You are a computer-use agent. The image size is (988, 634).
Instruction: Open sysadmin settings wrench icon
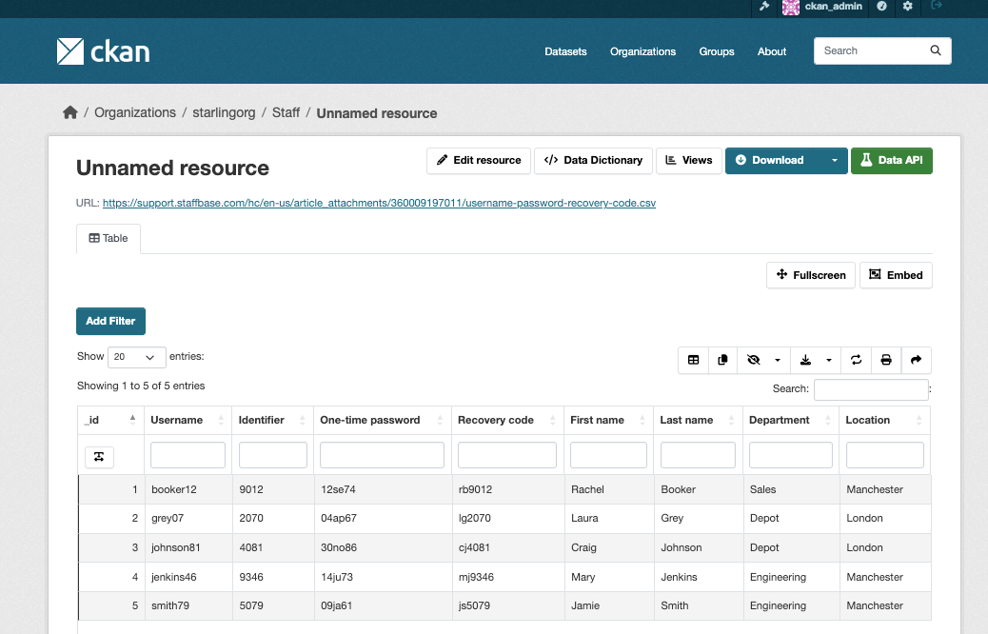click(x=764, y=7)
